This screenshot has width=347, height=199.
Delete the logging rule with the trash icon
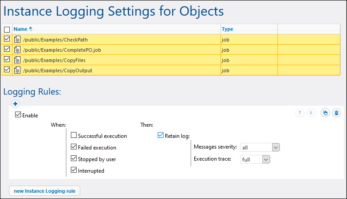click(x=337, y=113)
